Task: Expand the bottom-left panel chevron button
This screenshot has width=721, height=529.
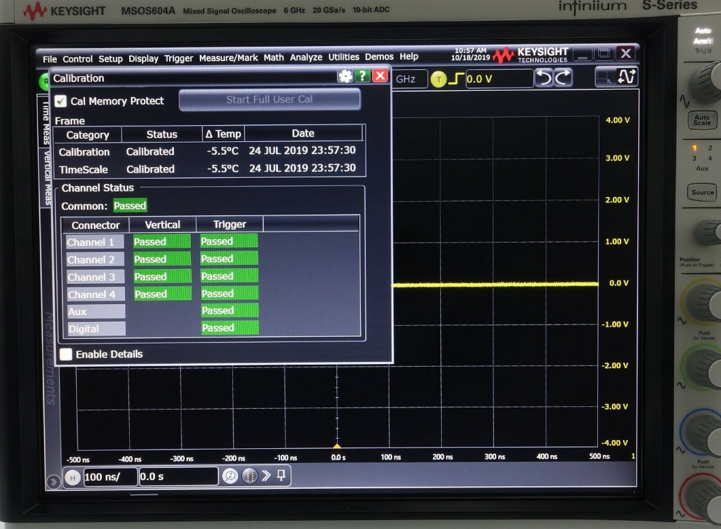Action: point(54,482)
